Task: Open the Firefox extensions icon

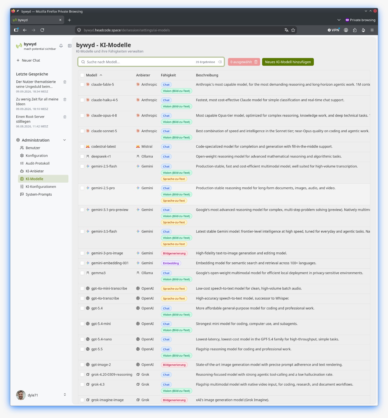Action: 355,30
